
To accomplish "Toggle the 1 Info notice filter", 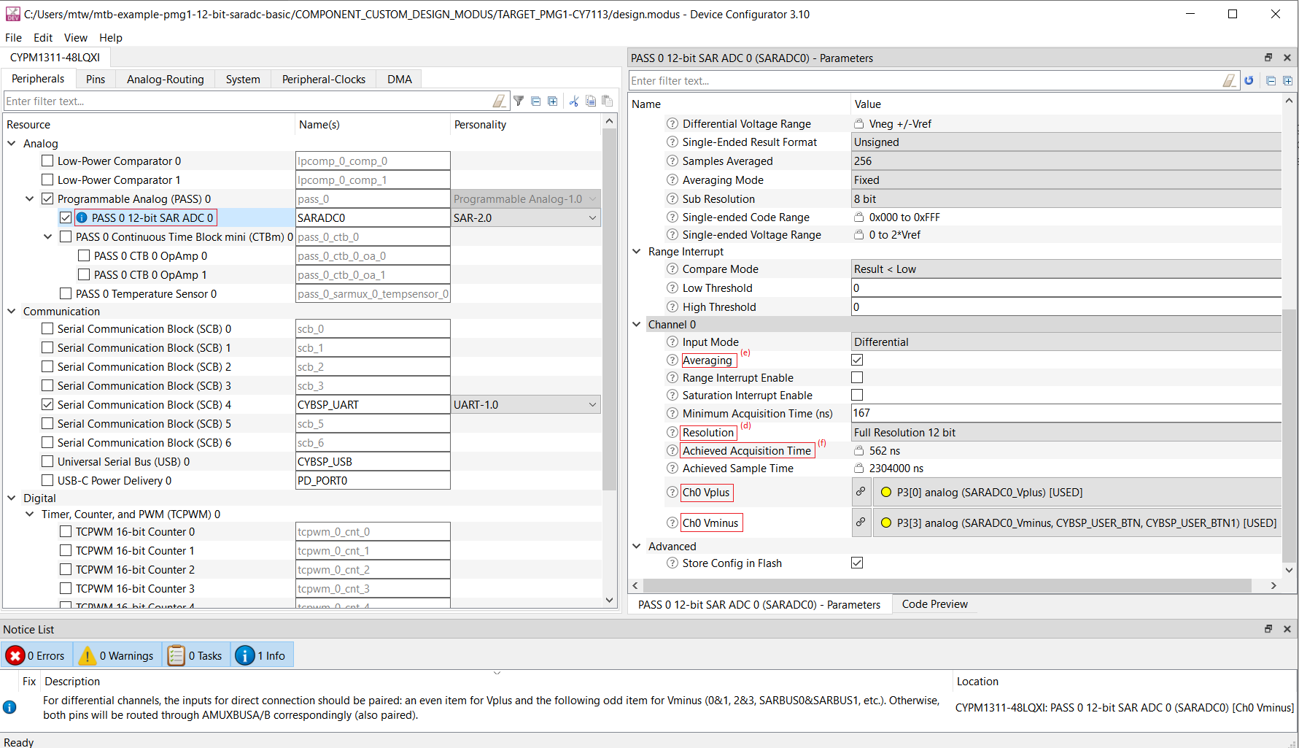I will click(262, 655).
